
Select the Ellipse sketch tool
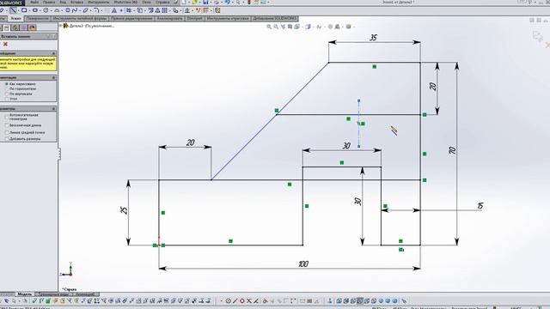pyautogui.click(x=85, y=10)
